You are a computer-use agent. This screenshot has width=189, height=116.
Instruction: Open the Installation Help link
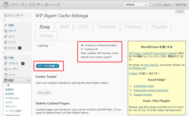pos(144,86)
